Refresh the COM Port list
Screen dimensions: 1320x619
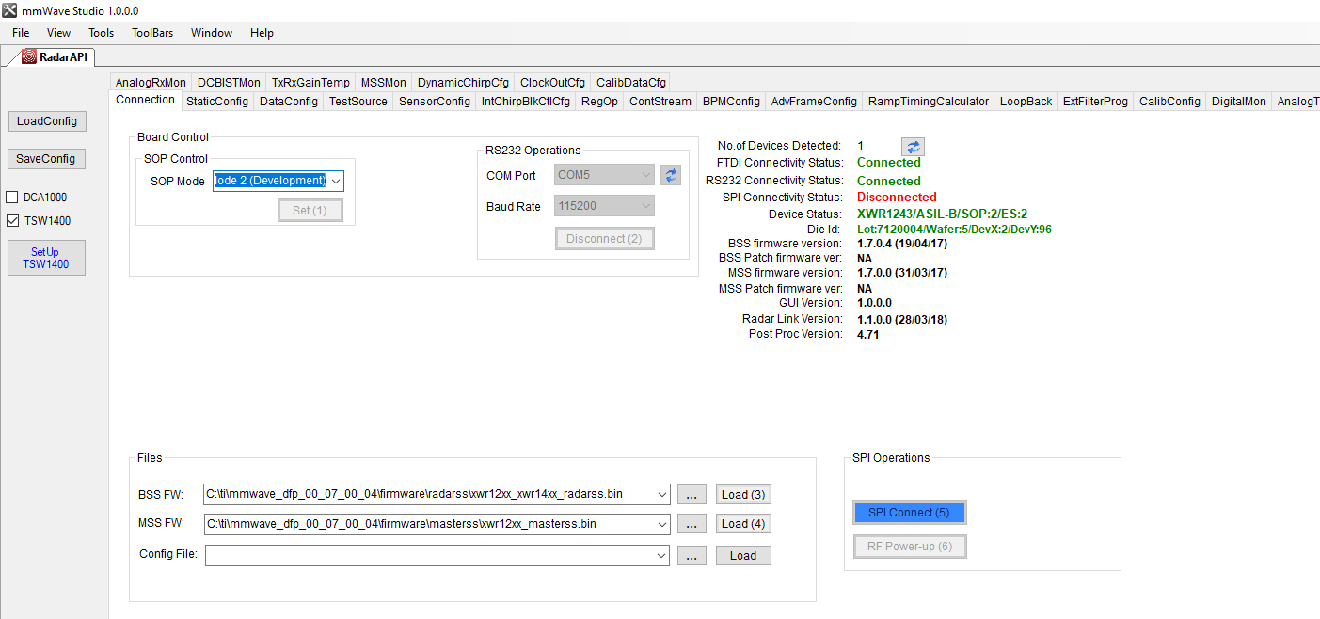click(x=670, y=175)
